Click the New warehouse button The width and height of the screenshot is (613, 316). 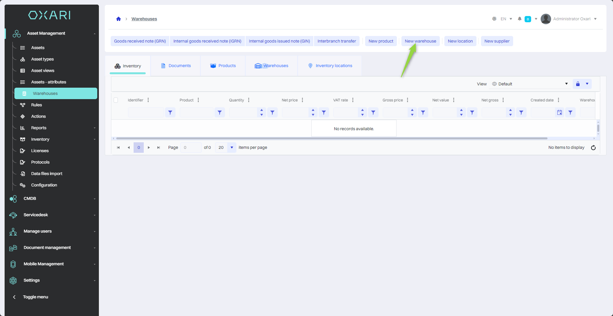420,41
